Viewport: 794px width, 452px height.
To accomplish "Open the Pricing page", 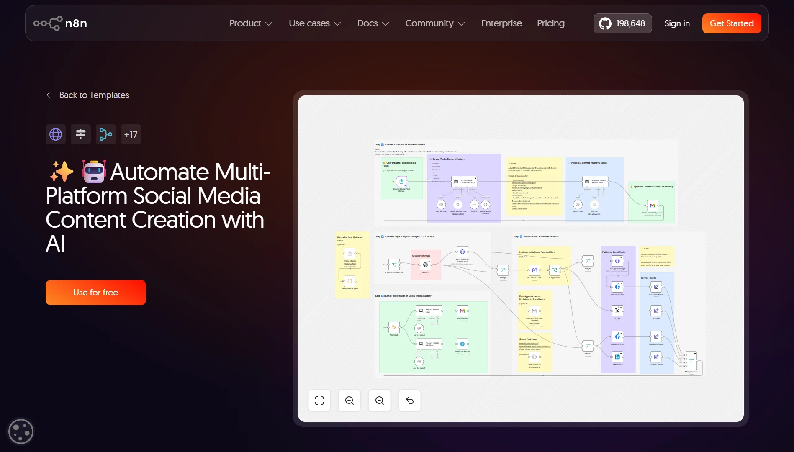I will coord(551,23).
